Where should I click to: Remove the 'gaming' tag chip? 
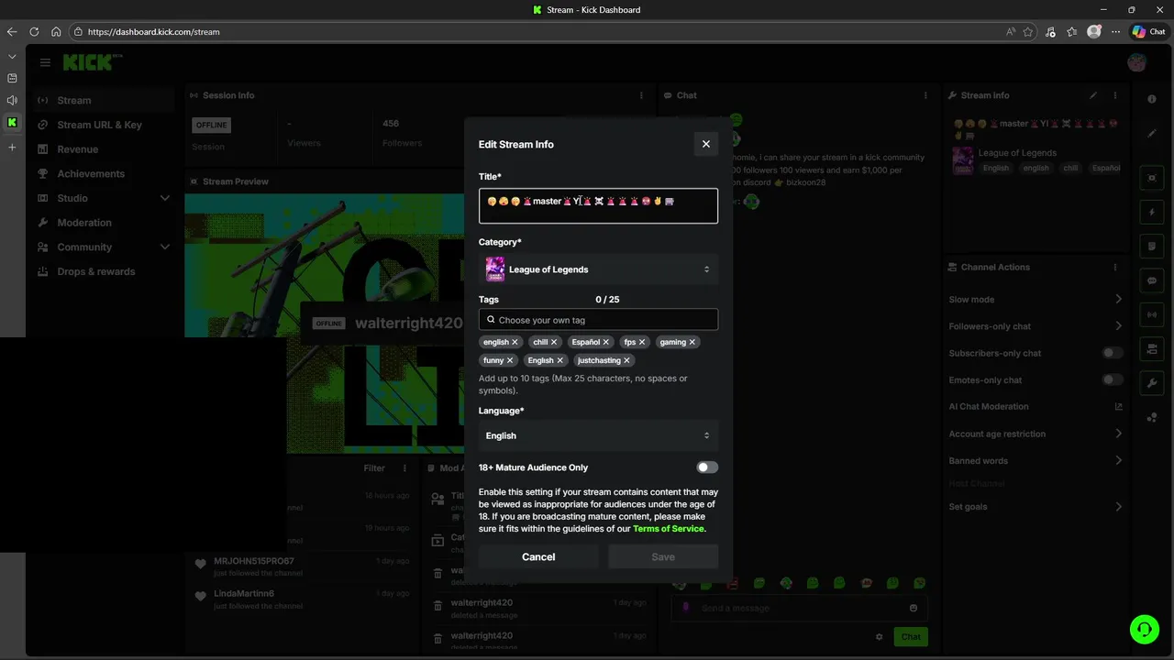[x=692, y=342]
